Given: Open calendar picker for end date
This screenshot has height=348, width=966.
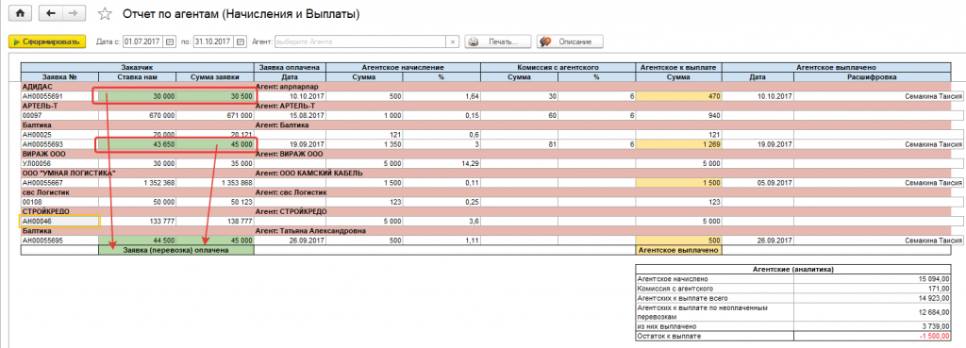Looking at the screenshot, I should [x=241, y=41].
